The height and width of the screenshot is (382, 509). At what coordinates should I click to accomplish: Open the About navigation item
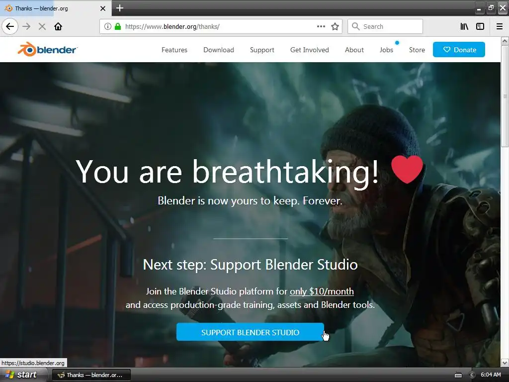(354, 50)
